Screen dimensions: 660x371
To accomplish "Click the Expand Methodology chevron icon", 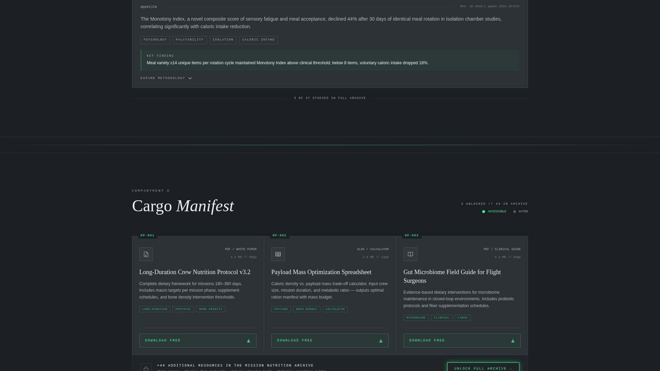I will [190, 78].
